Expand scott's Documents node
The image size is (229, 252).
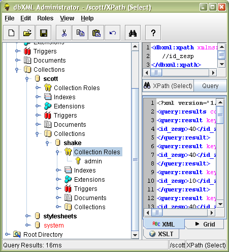(x=38, y=124)
